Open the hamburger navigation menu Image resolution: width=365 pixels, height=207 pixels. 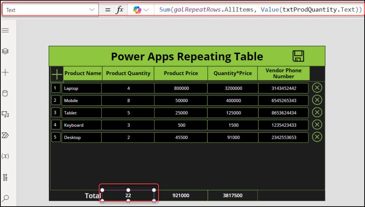tap(5, 31)
